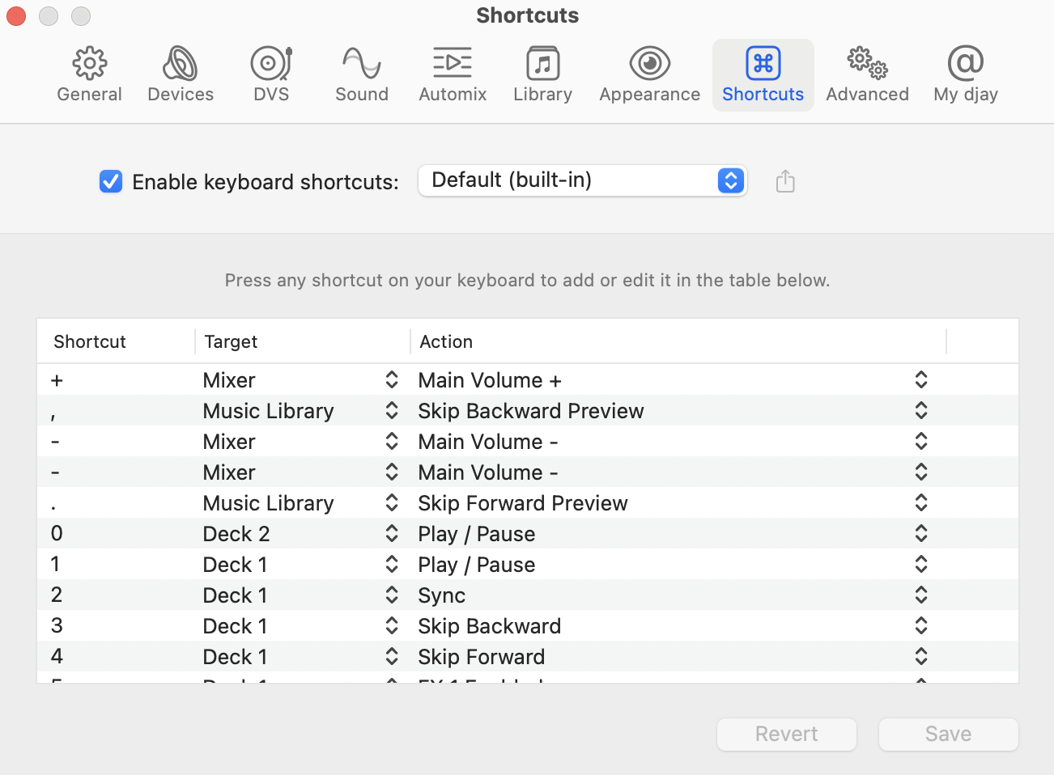Image resolution: width=1054 pixels, height=775 pixels.
Task: Click the export shortcuts share icon
Action: click(784, 181)
